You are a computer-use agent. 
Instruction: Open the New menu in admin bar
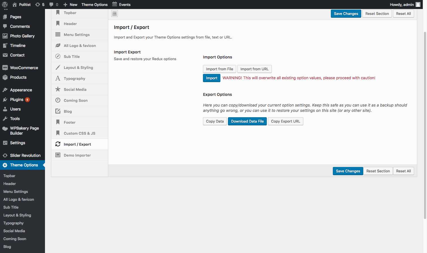70,4
